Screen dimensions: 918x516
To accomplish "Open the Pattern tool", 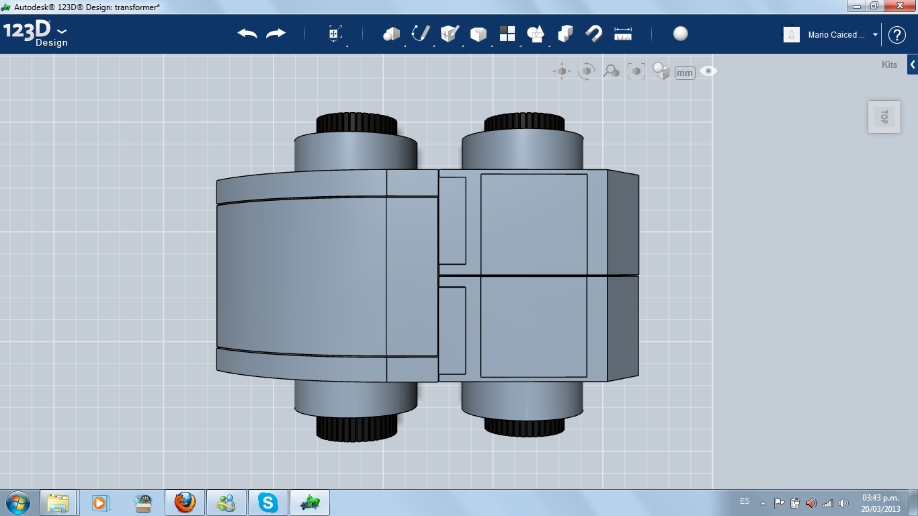I will coord(507,34).
